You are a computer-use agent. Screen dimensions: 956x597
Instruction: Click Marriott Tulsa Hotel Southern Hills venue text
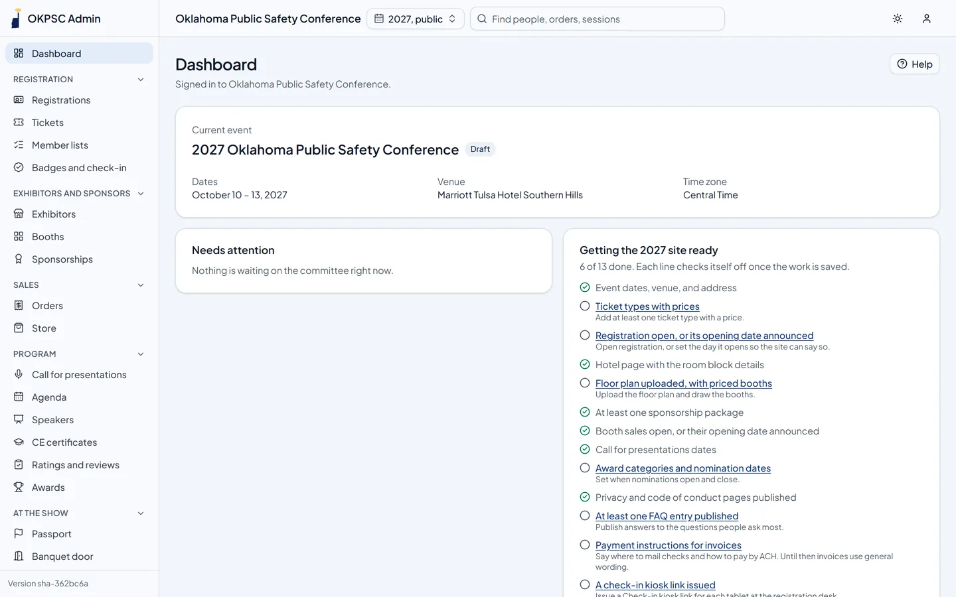510,195
